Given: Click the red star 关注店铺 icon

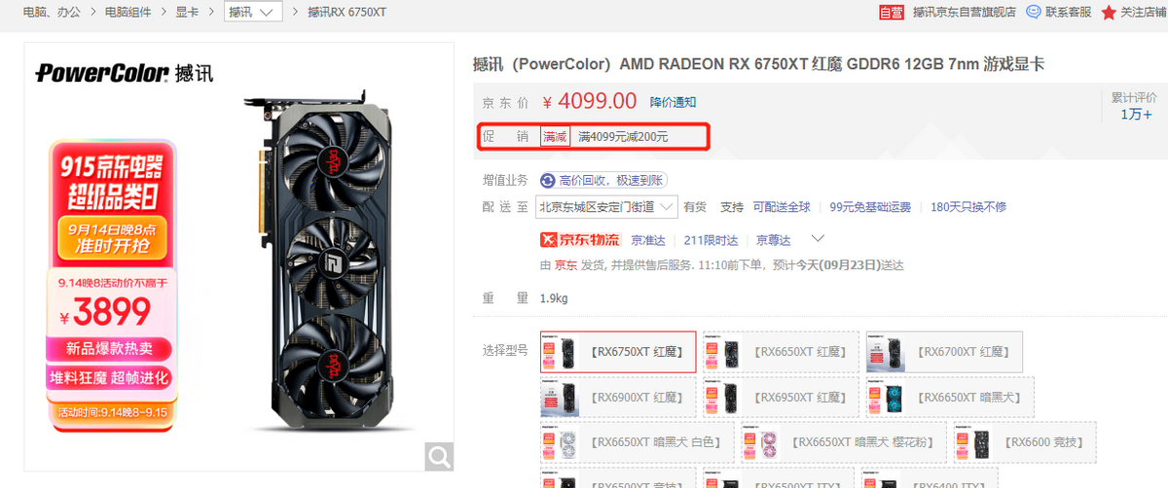Looking at the screenshot, I should [1109, 13].
